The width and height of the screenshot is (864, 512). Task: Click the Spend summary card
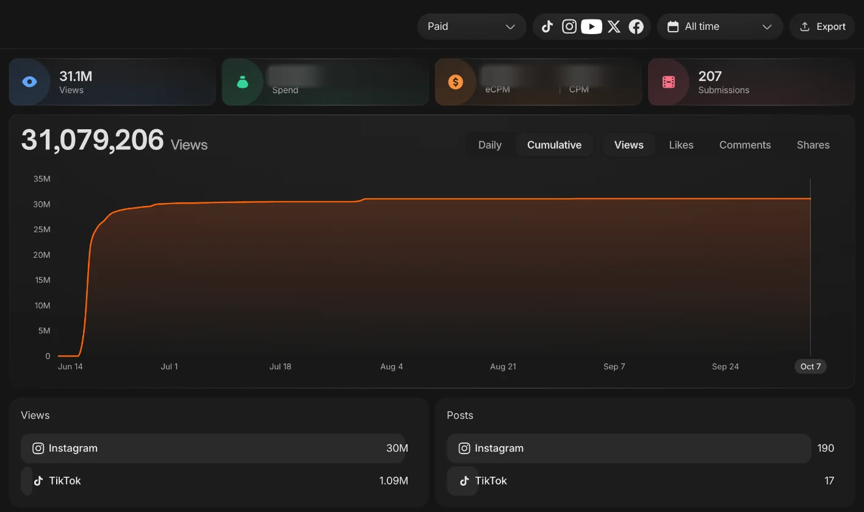(325, 82)
